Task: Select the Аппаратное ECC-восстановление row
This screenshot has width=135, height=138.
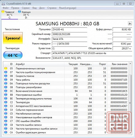Action: click(x=66, y=106)
